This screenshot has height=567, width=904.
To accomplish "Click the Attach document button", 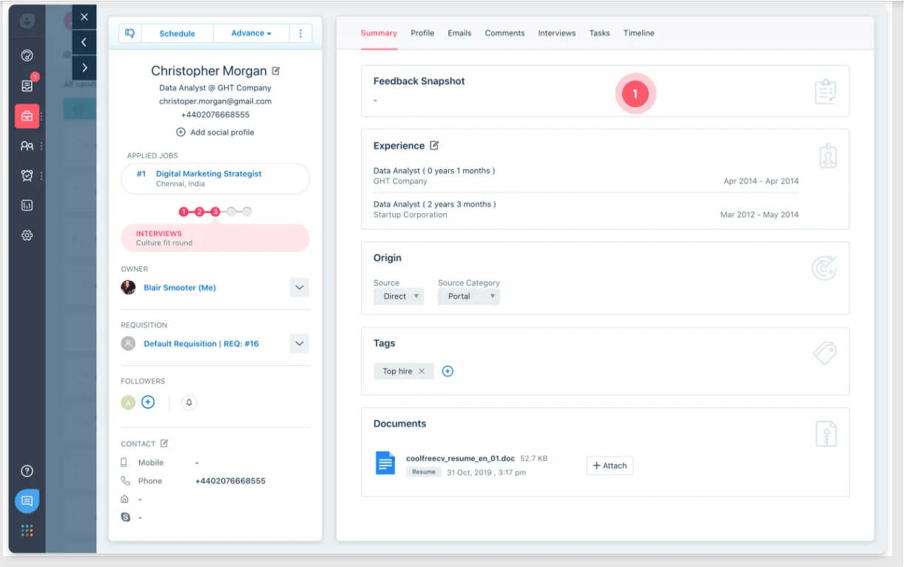I will pos(610,466).
